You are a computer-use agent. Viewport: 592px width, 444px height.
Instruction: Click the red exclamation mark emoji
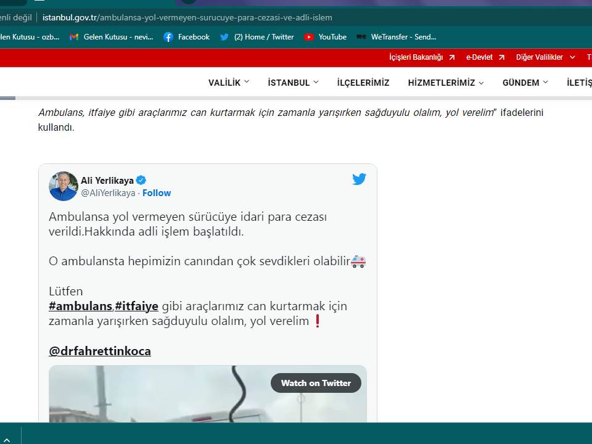[x=318, y=321]
